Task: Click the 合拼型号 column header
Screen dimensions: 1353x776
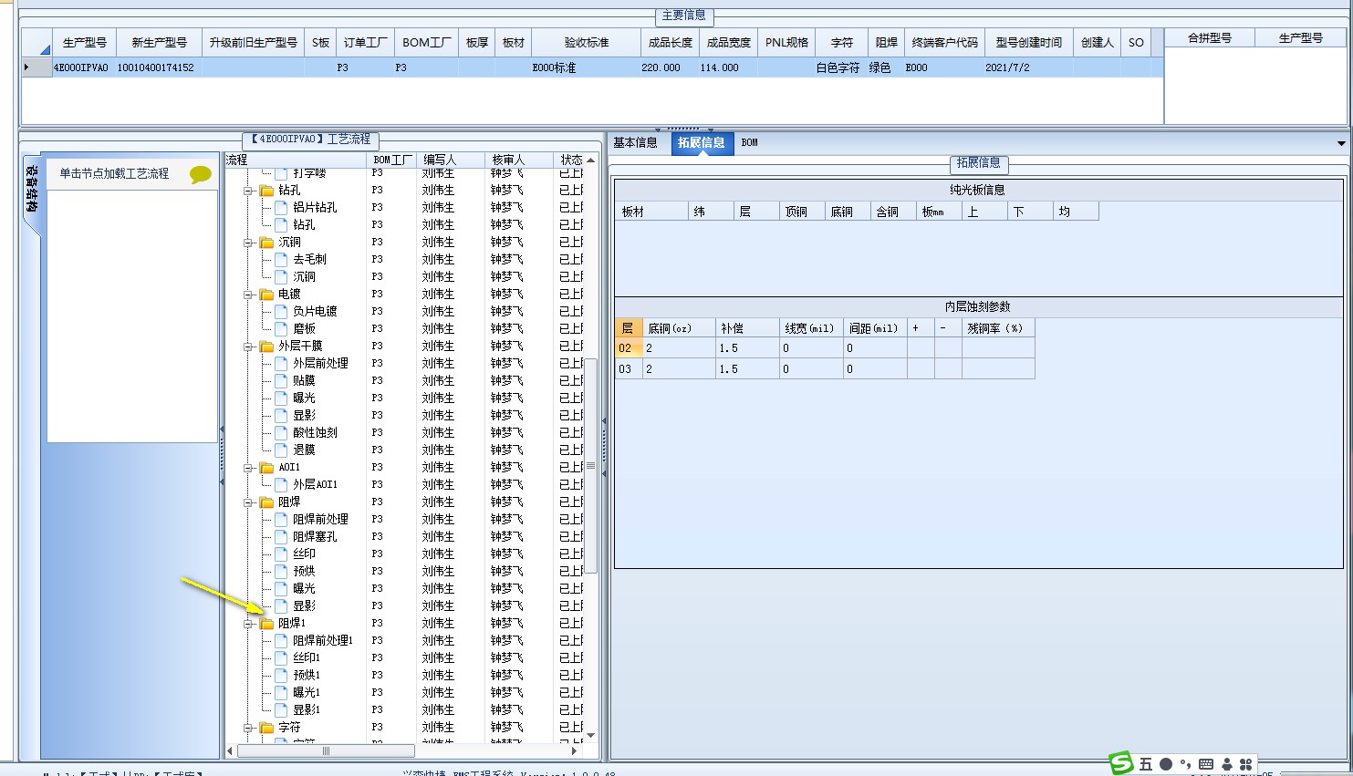Action: [x=1210, y=37]
